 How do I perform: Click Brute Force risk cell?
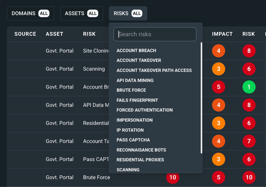pos(97,177)
